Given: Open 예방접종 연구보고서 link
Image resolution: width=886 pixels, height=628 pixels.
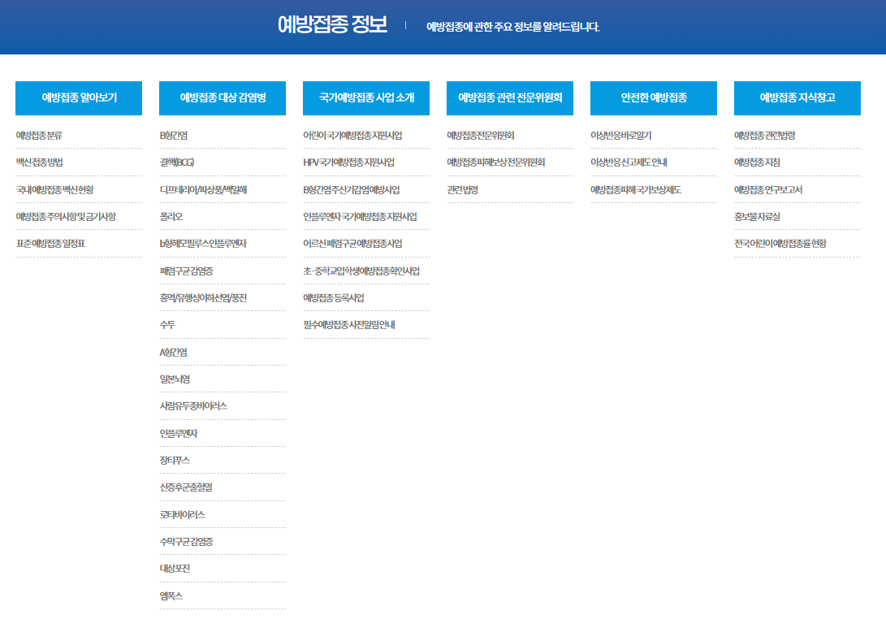Looking at the screenshot, I should 768,190.
